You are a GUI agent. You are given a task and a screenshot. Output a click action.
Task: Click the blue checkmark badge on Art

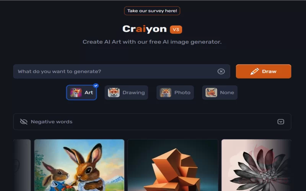click(96, 86)
